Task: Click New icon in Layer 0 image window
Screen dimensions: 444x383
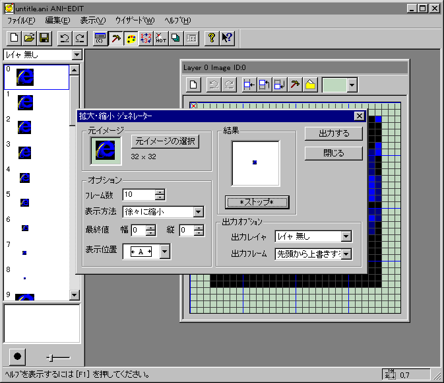Action: pyautogui.click(x=194, y=85)
